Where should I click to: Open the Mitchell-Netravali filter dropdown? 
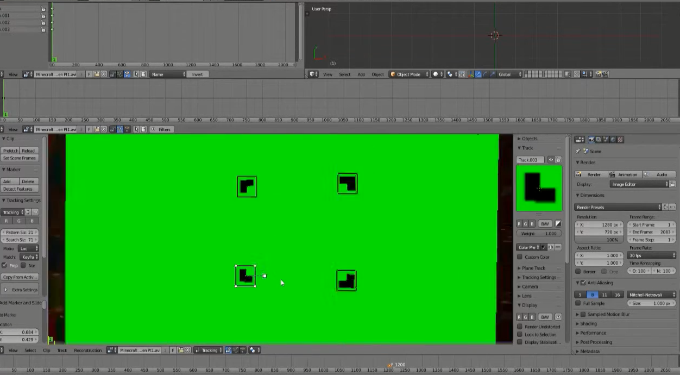point(651,295)
